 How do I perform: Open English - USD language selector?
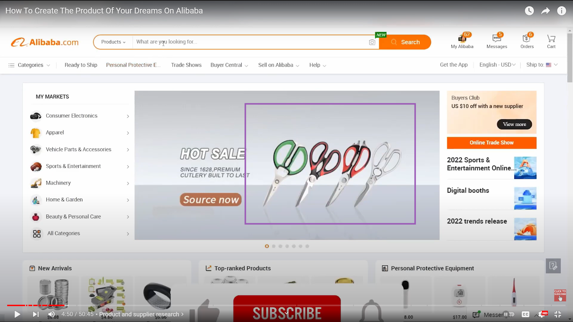coord(497,64)
